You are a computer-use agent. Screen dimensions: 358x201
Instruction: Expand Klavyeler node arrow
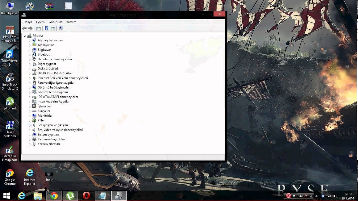tap(30, 111)
